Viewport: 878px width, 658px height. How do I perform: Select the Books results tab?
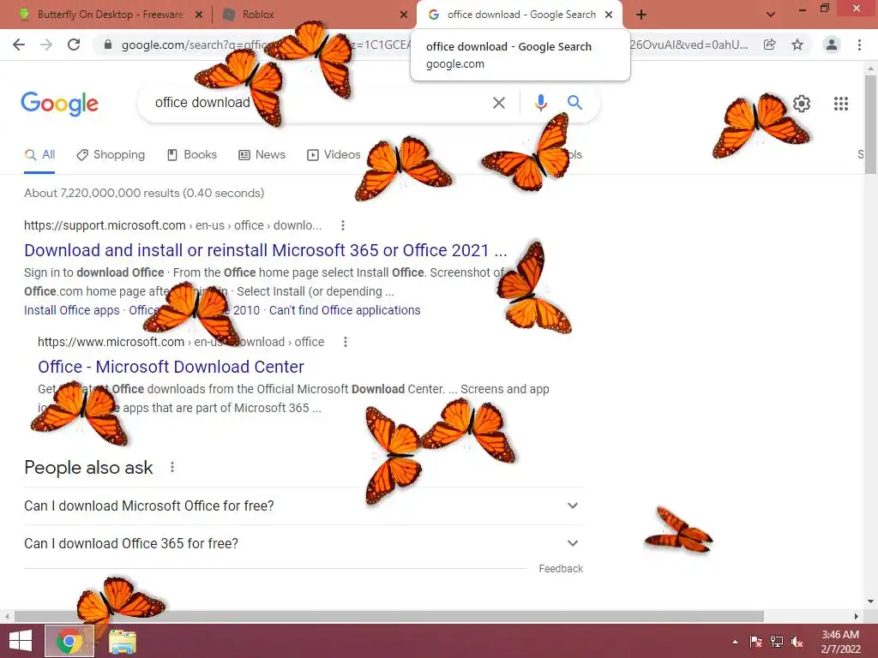click(192, 154)
